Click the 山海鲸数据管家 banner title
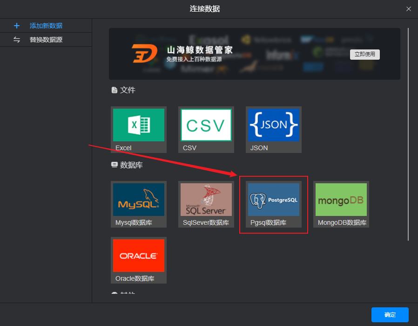 (200, 50)
